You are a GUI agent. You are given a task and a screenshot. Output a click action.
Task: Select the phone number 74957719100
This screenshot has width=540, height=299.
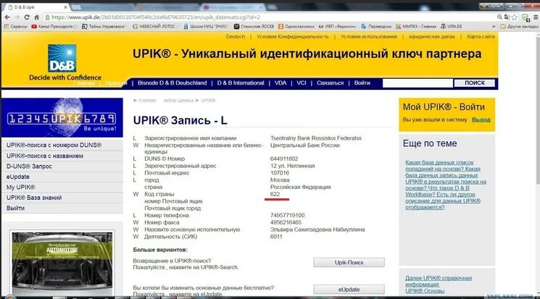[x=287, y=216]
